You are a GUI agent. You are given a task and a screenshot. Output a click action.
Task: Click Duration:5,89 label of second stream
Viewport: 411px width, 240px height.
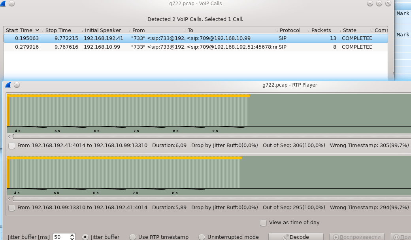[169, 208]
